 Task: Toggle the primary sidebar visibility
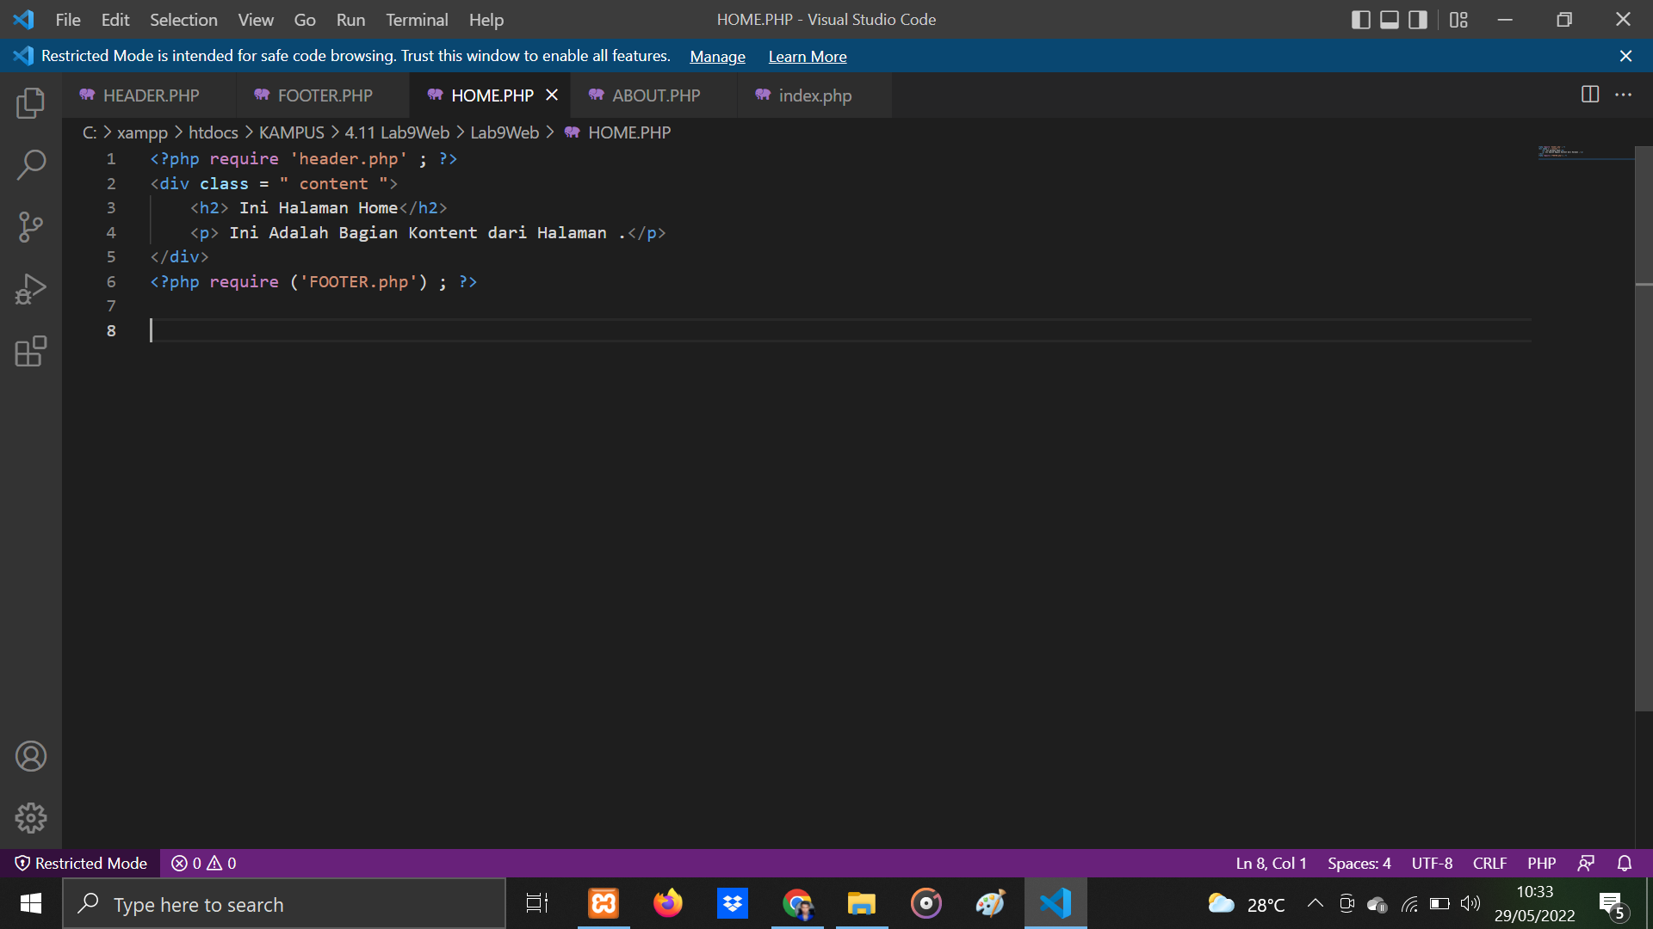[1361, 19]
